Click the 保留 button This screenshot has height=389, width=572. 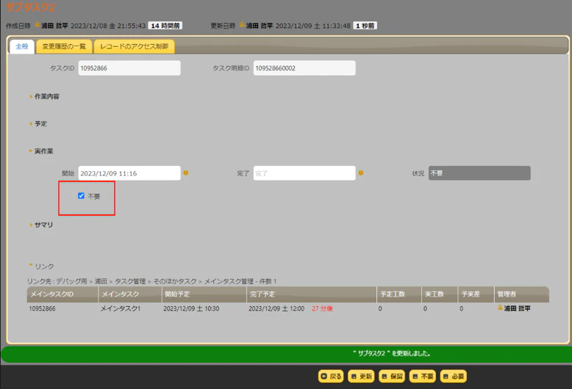click(x=392, y=377)
